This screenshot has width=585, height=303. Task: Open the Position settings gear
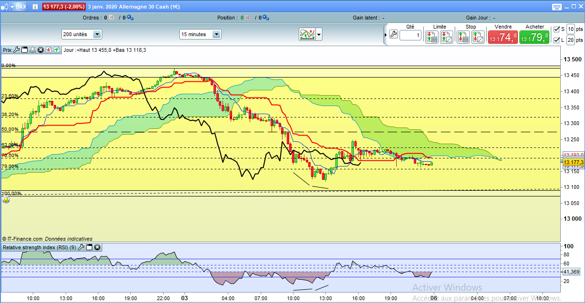[266, 18]
